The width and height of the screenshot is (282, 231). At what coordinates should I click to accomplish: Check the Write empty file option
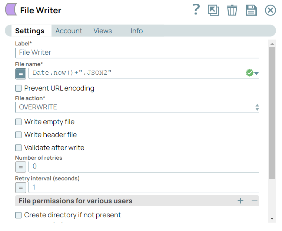[x=18, y=122]
